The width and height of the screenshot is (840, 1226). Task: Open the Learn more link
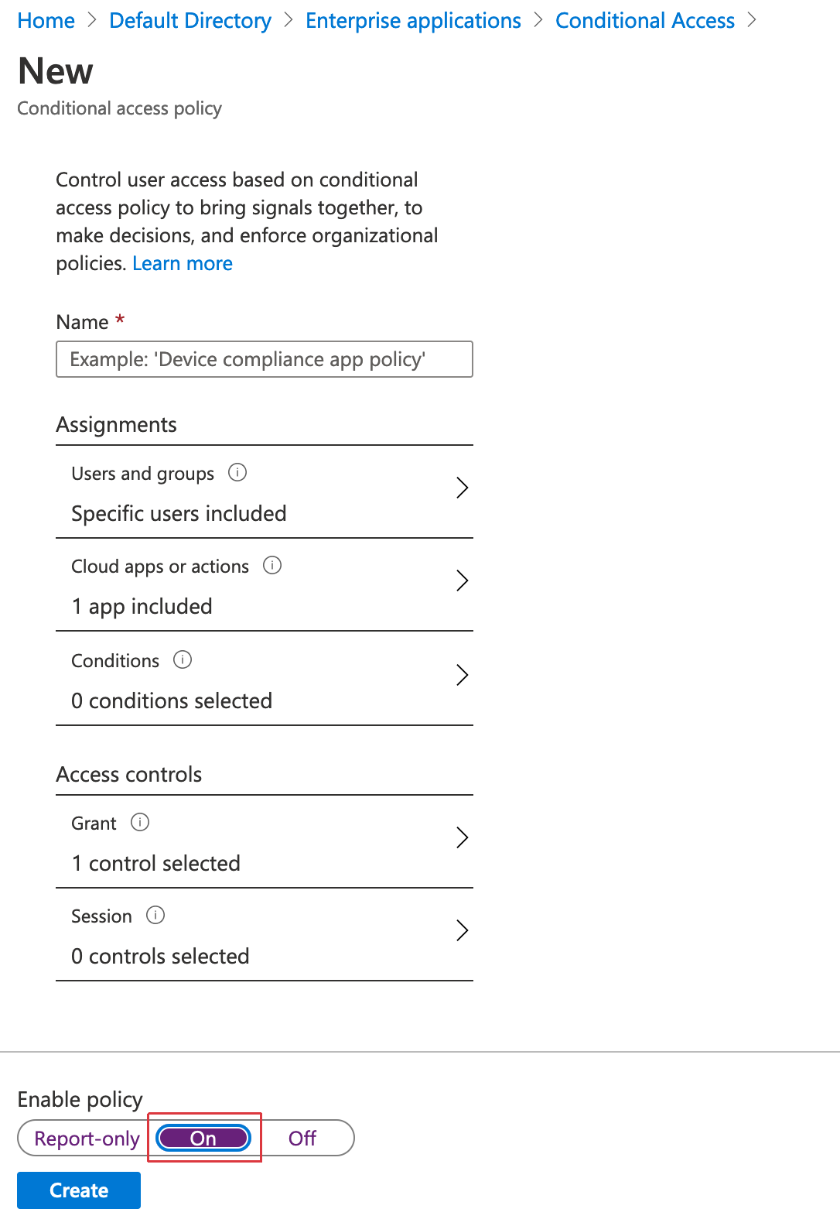pyautogui.click(x=182, y=263)
